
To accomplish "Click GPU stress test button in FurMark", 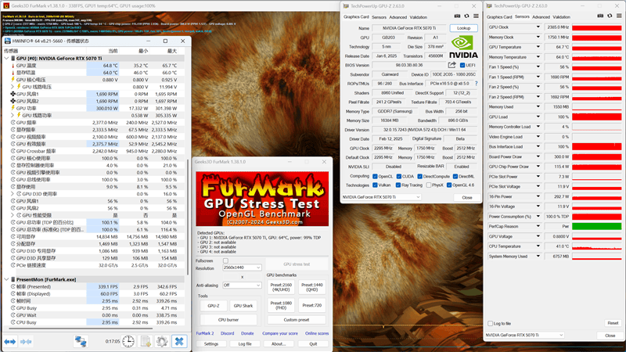I will click(297, 264).
